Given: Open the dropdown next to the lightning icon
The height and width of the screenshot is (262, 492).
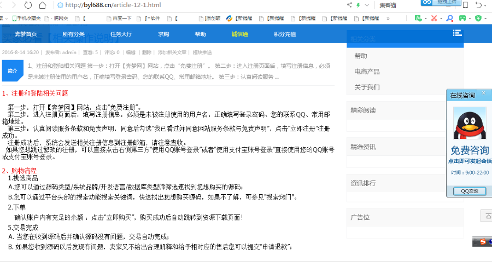Looking at the screenshot, I should 366,5.
